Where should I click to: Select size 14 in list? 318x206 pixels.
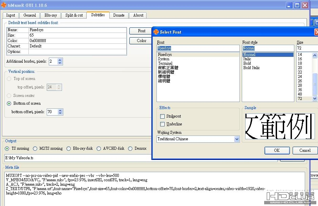coord(304,55)
